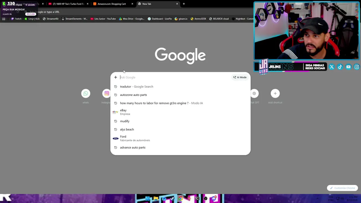361x203 pixels.
Task: Open the Lins Junior - YouTube bookmark
Action: click(103, 19)
